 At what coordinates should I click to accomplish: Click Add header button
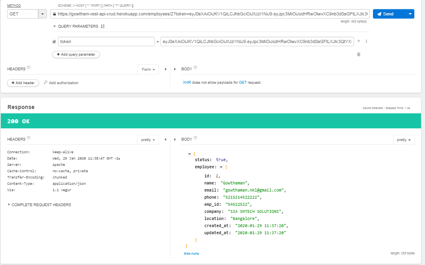(x=23, y=83)
